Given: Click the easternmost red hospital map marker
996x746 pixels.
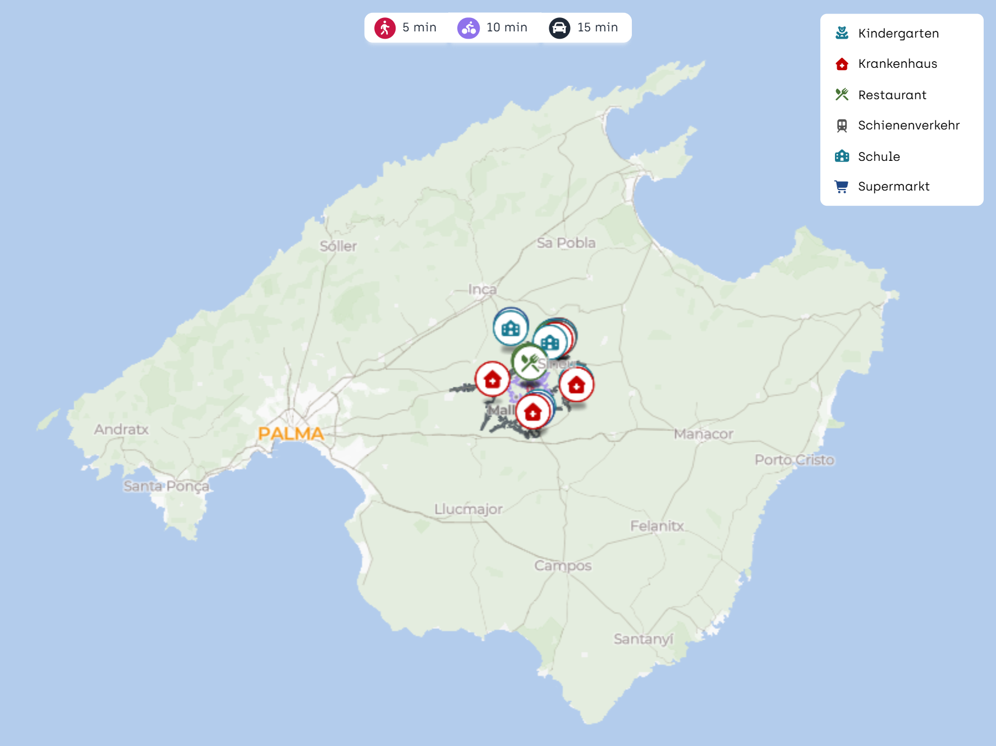Looking at the screenshot, I should [x=576, y=384].
